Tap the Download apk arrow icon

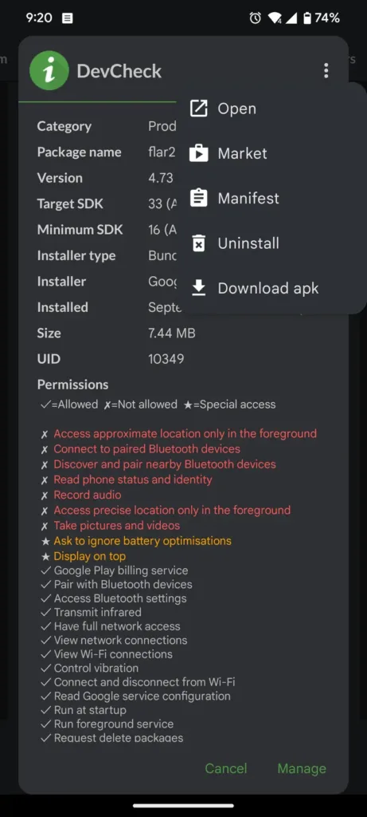point(198,288)
